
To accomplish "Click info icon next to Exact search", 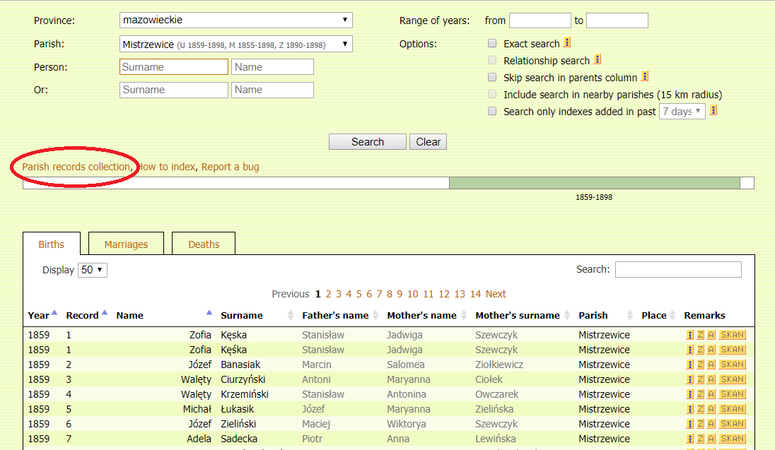I will 568,43.
